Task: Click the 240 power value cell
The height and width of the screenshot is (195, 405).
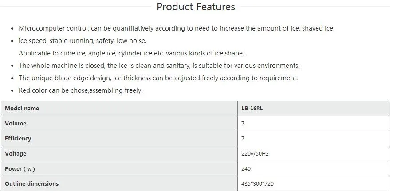Action: pos(313,169)
